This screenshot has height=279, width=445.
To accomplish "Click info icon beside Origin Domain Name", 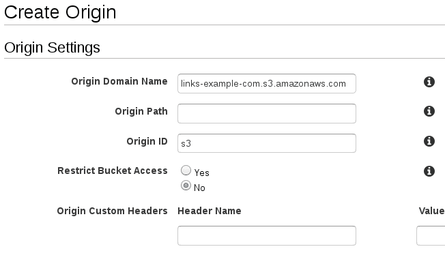I will click(429, 82).
